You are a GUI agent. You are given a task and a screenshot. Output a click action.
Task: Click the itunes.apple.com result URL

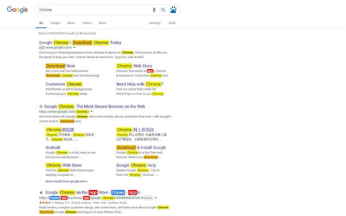[91, 198]
